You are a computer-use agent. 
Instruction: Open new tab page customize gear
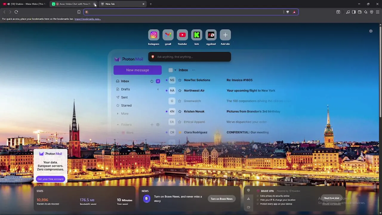(371, 31)
